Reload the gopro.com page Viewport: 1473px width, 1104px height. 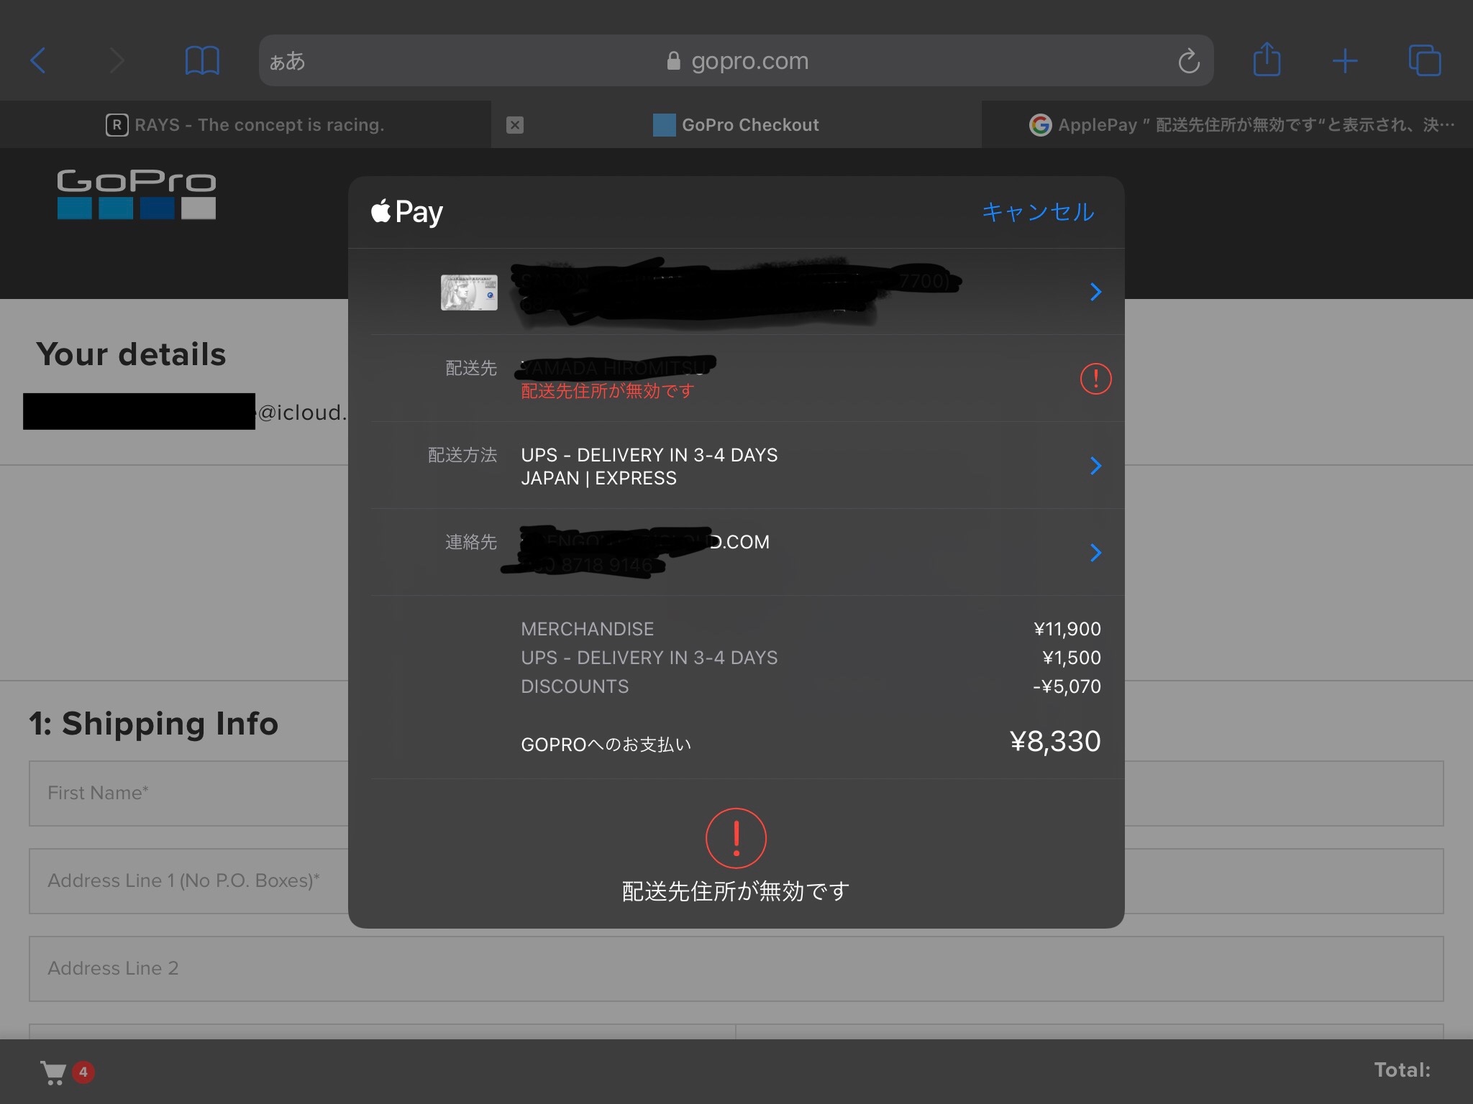[1188, 61]
